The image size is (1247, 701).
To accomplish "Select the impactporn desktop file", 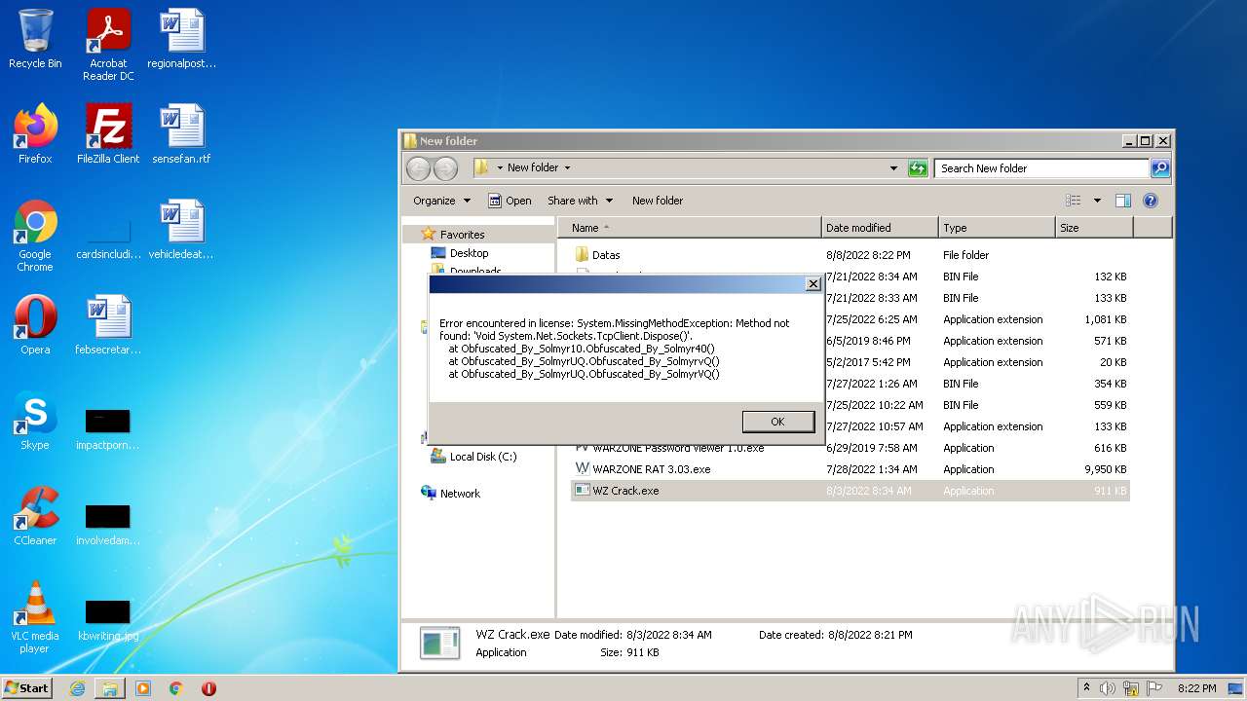I will click(x=108, y=430).
